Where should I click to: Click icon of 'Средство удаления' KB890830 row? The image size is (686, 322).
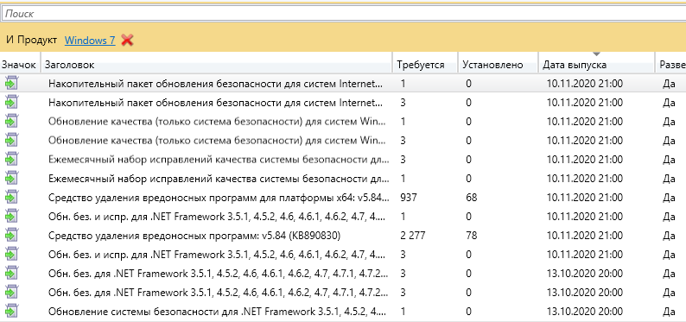pyautogui.click(x=11, y=236)
